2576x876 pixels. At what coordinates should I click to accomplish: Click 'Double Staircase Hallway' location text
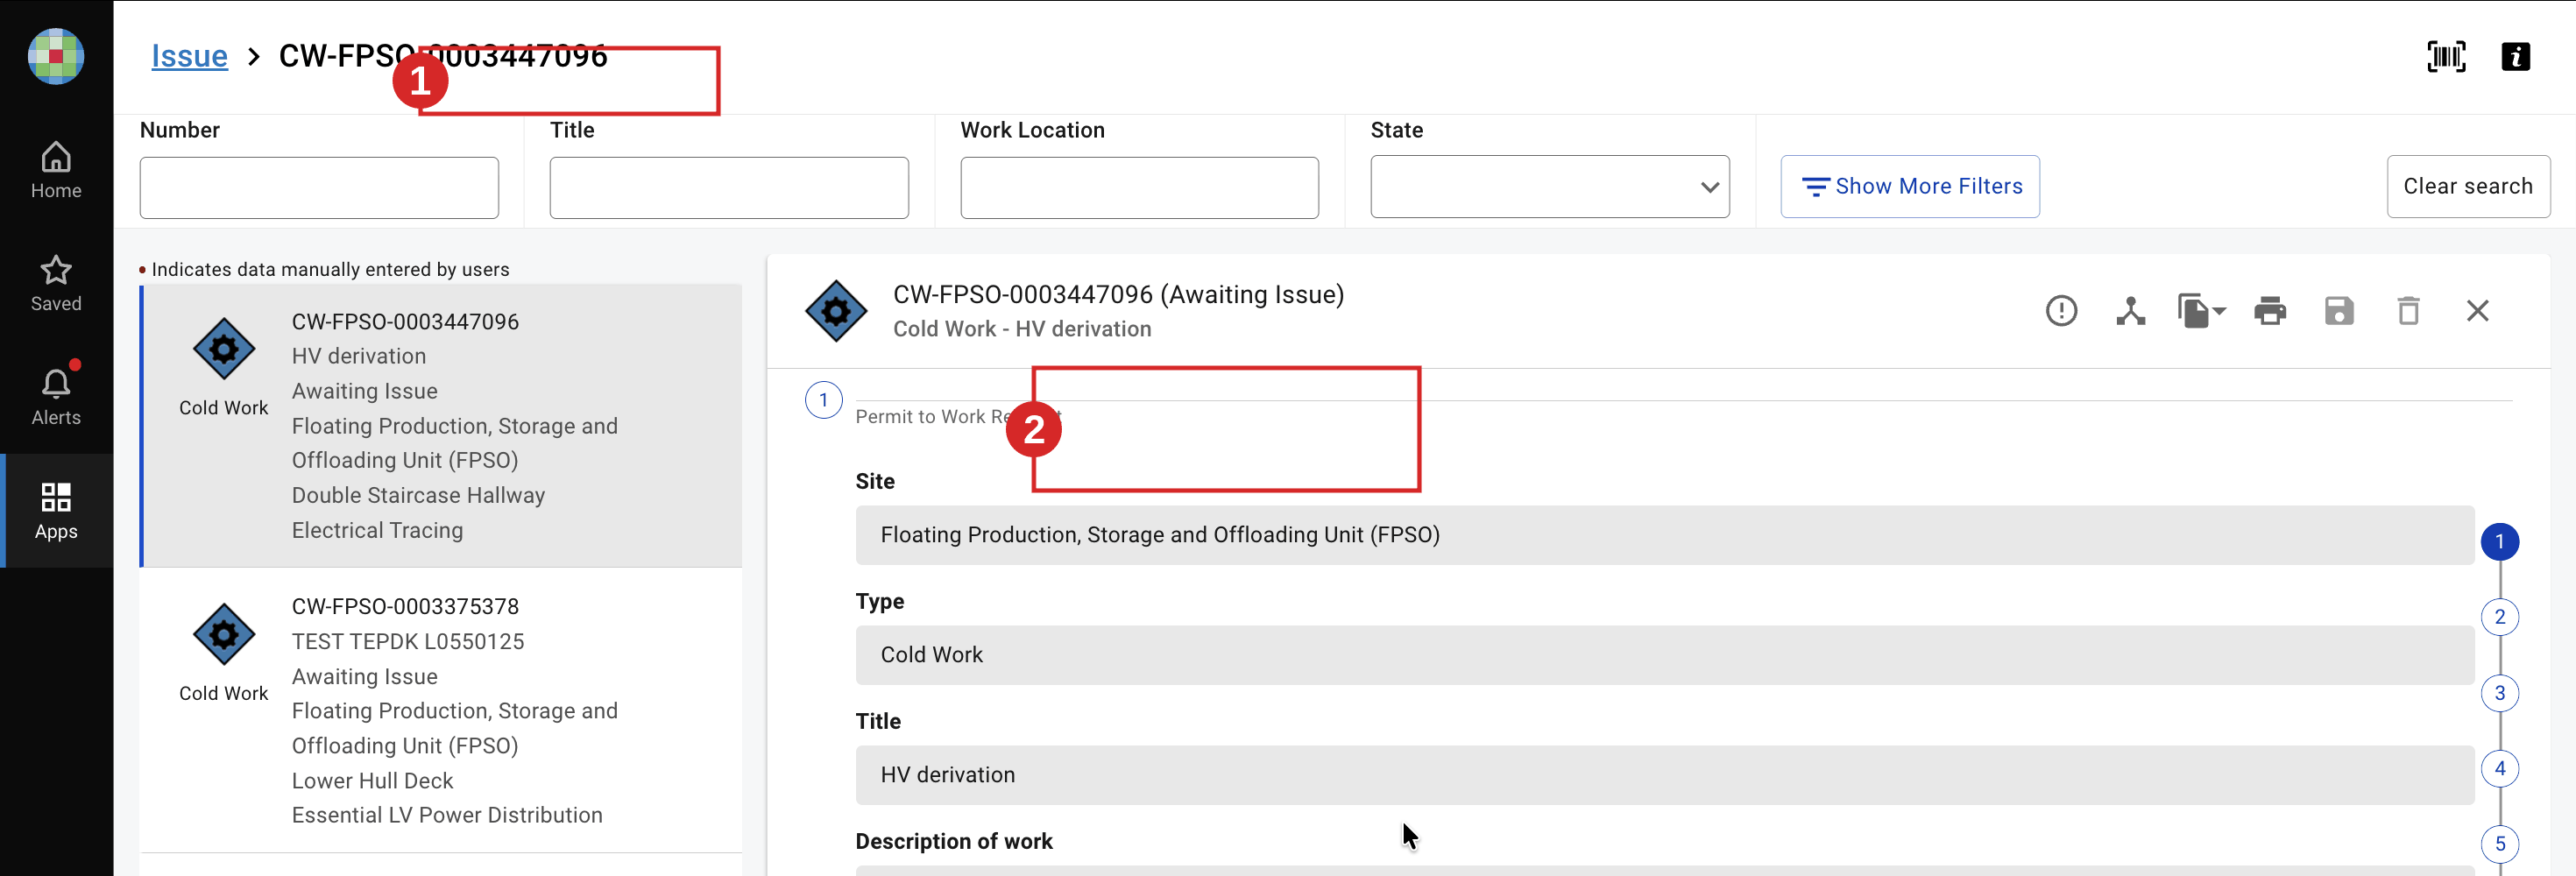pyautogui.click(x=418, y=496)
